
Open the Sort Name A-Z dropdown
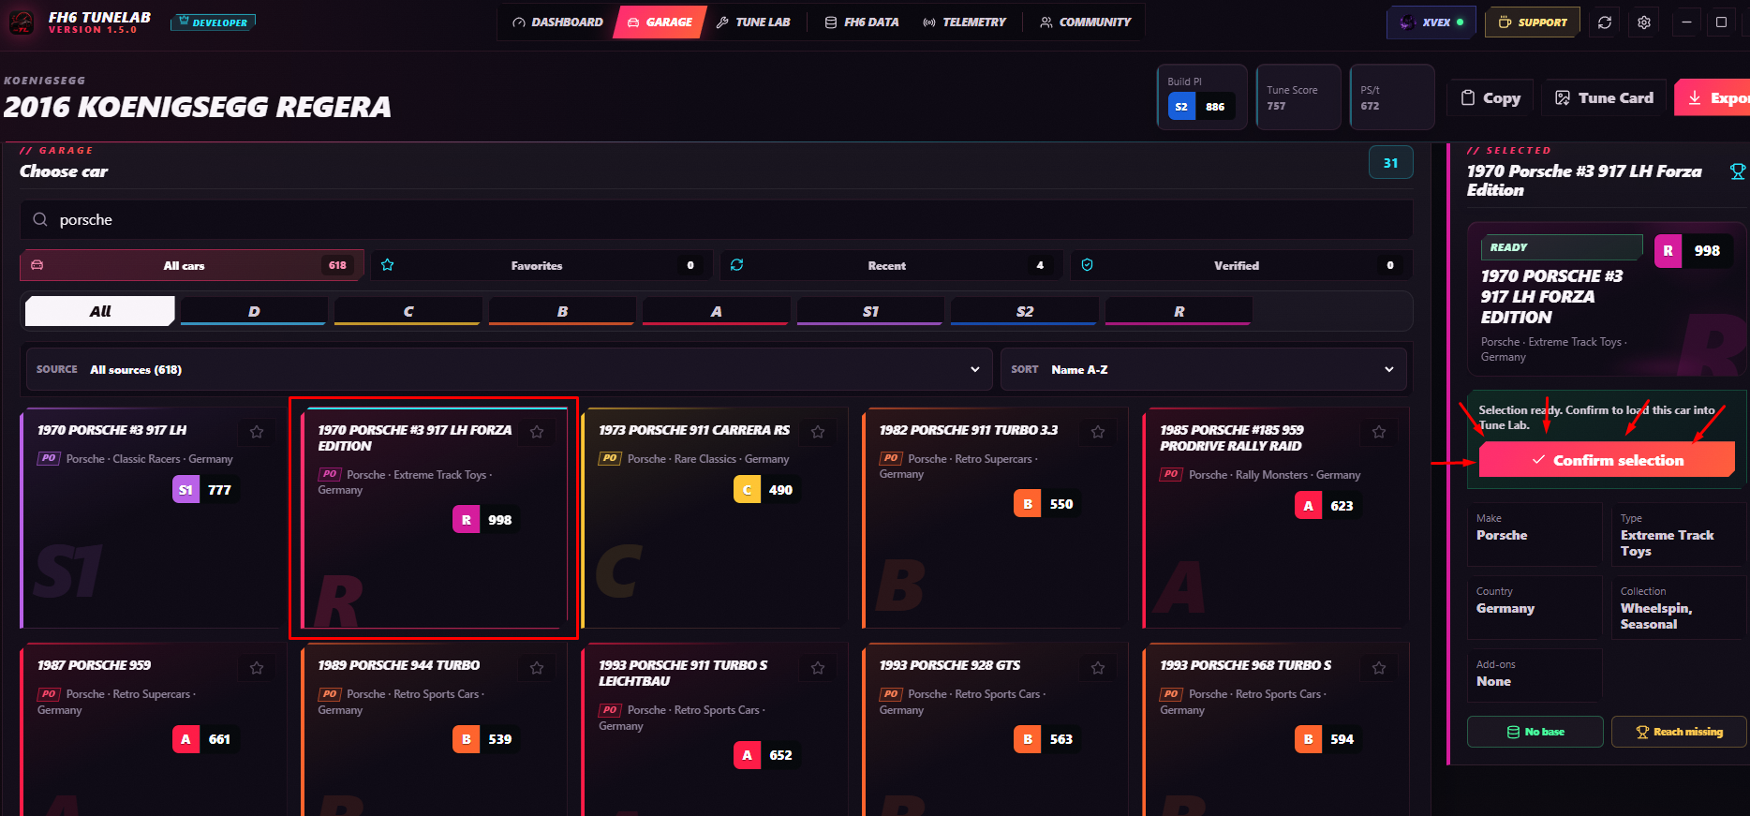coord(1203,369)
